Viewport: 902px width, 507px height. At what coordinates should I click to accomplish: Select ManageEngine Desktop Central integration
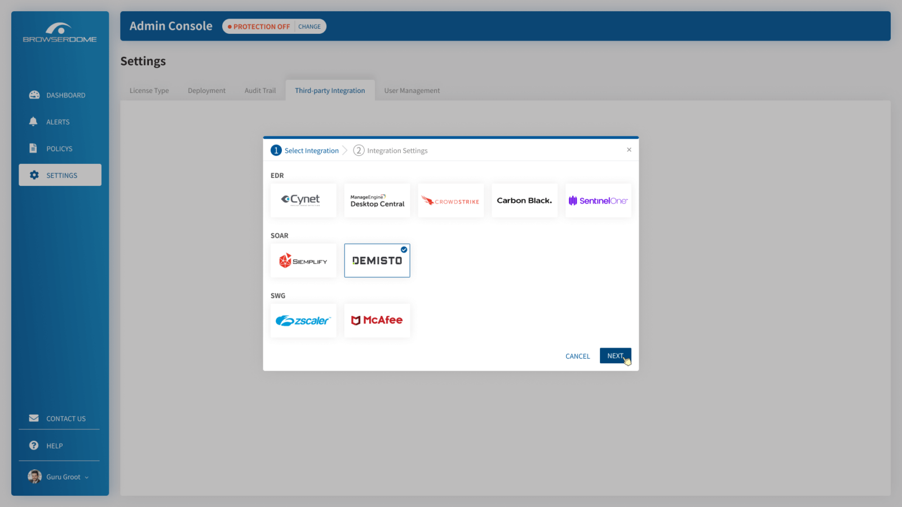point(377,201)
